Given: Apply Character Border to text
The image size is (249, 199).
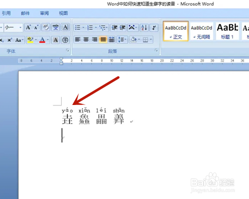Looking at the screenshot, I should tap(65, 27).
